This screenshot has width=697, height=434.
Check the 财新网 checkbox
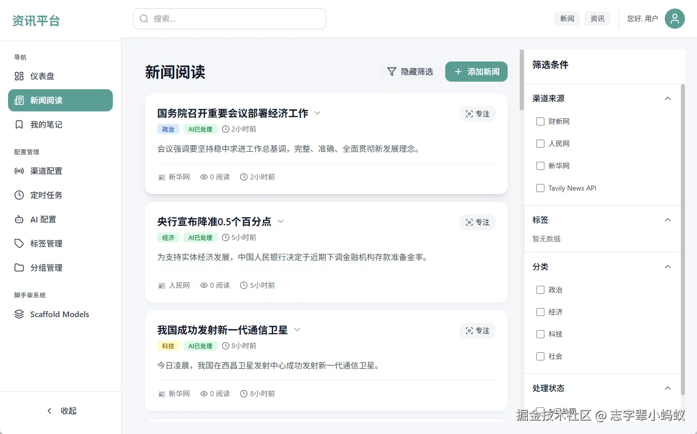540,121
